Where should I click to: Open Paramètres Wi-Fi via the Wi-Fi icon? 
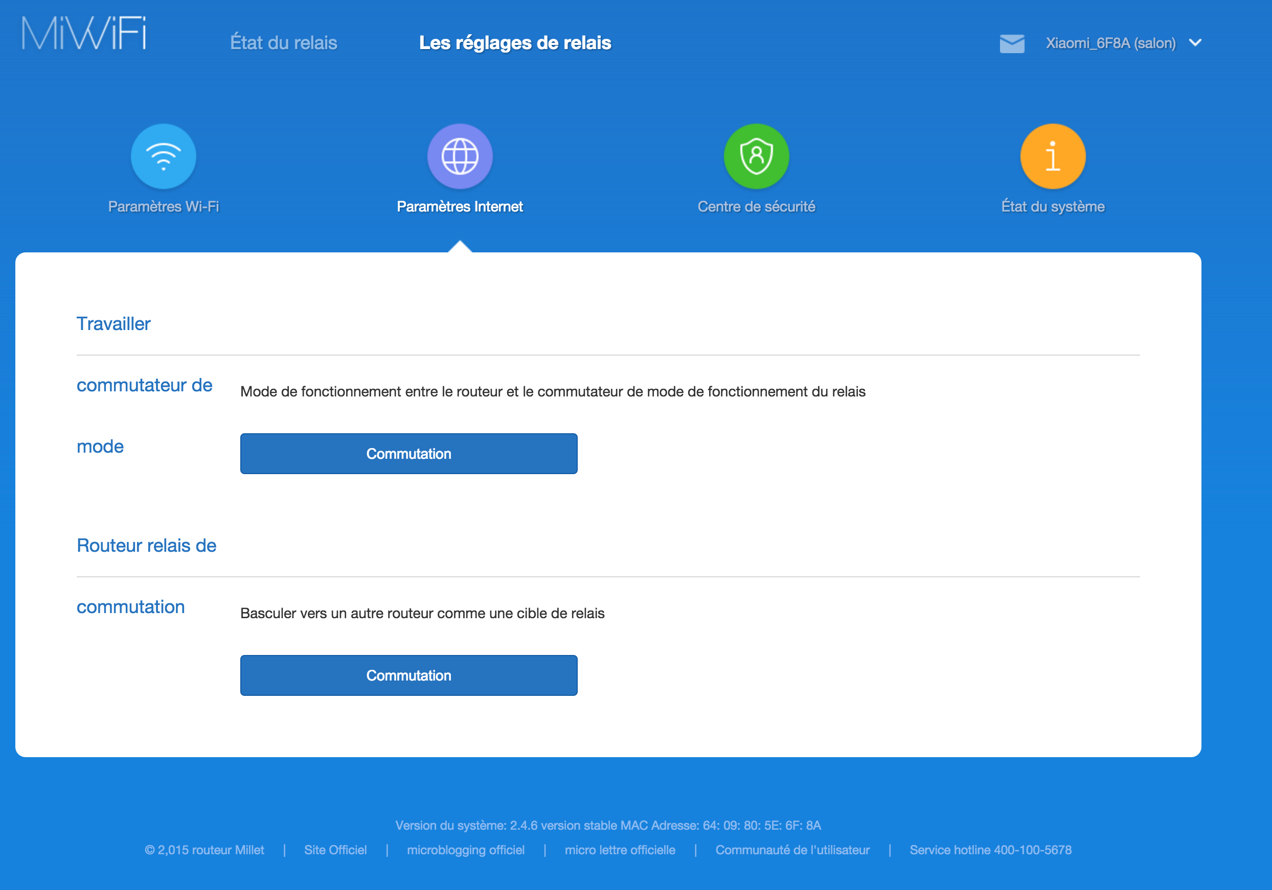164,156
